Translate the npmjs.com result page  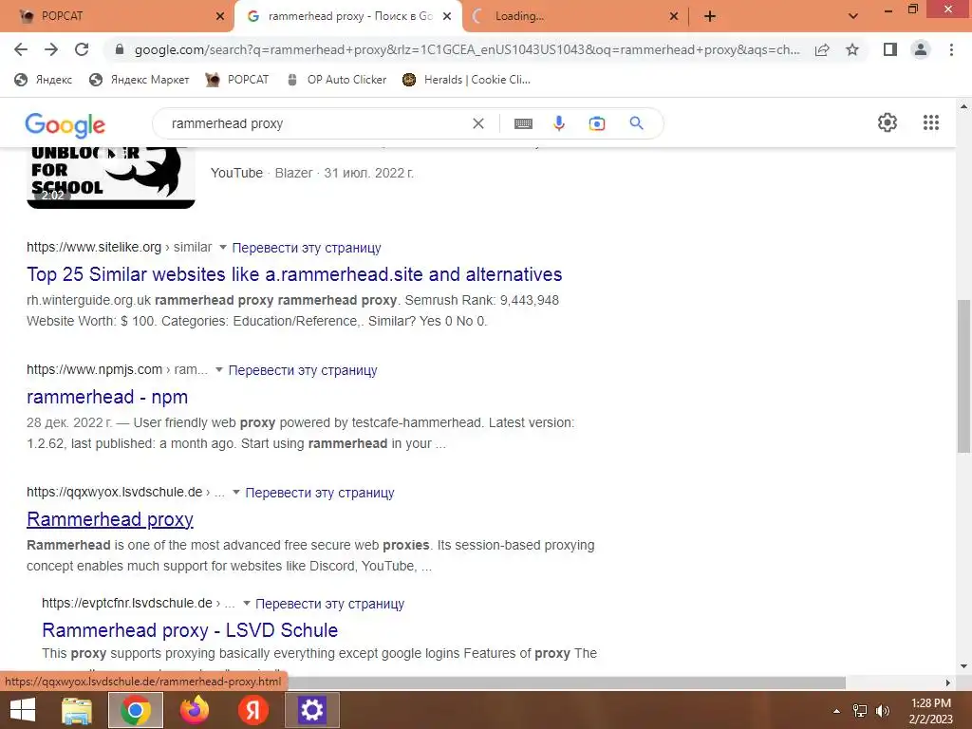click(303, 370)
